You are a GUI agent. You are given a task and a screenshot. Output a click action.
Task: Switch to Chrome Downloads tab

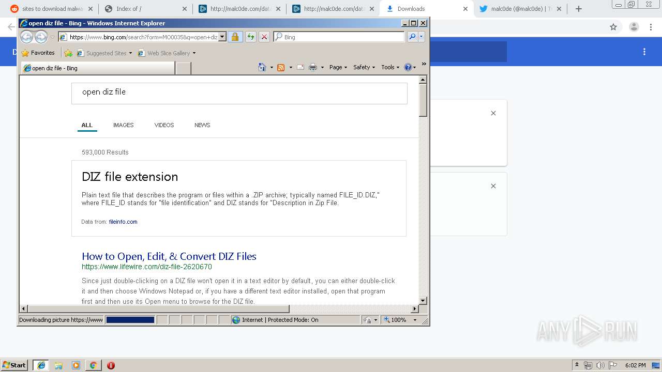(x=426, y=9)
